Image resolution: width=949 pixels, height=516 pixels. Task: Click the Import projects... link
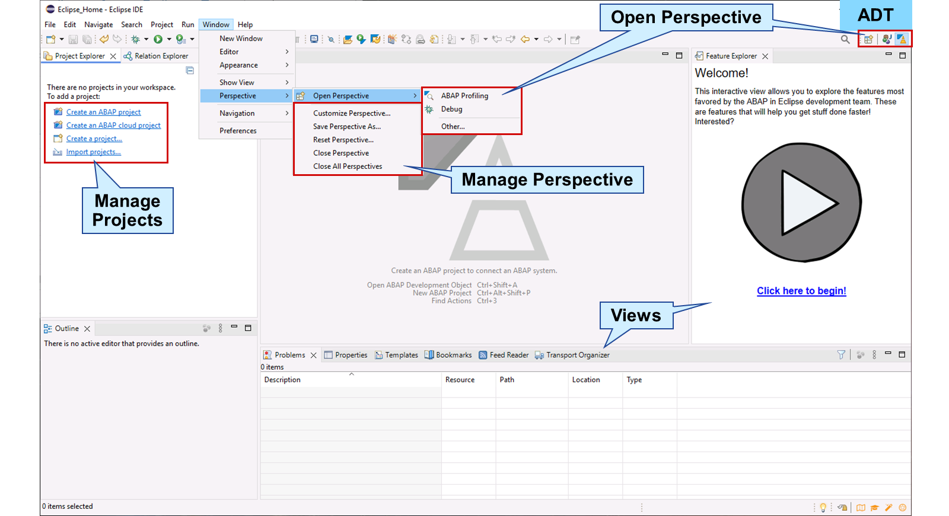93,152
